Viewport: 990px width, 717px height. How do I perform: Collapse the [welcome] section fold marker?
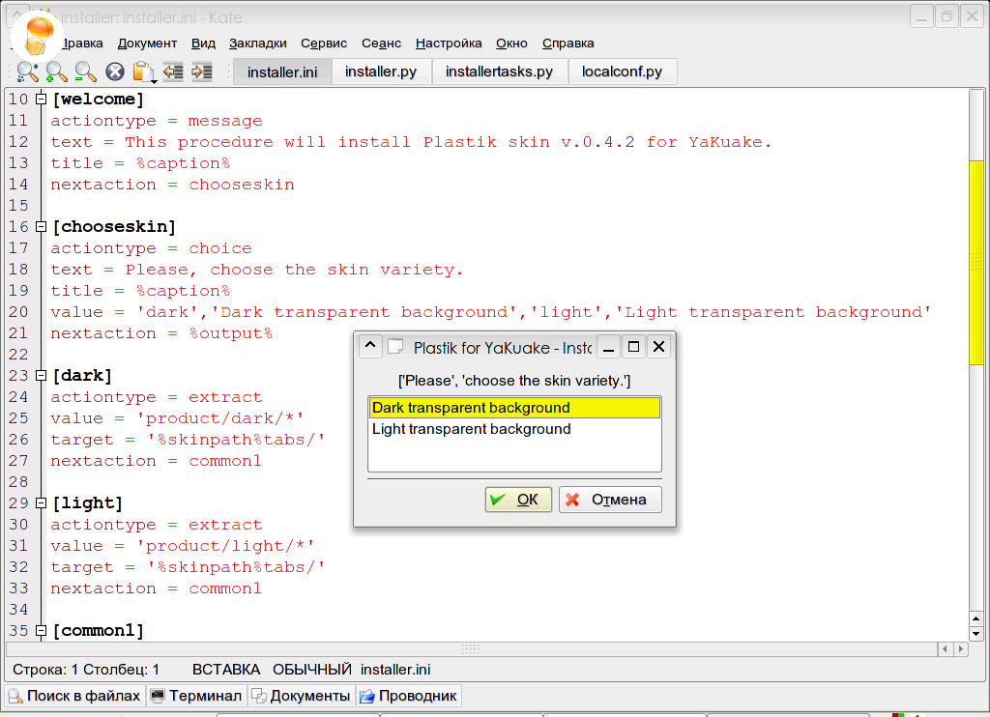[x=41, y=100]
